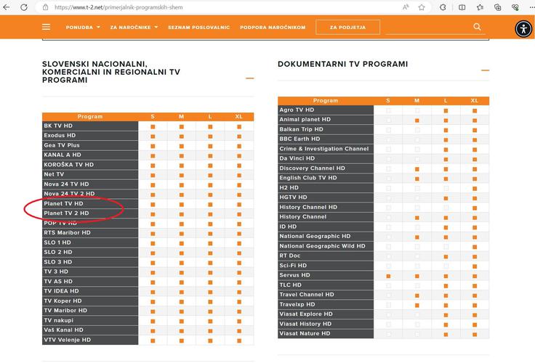Click Planet TV HD row label
Viewport: 535px width, 363px height.
pos(63,203)
